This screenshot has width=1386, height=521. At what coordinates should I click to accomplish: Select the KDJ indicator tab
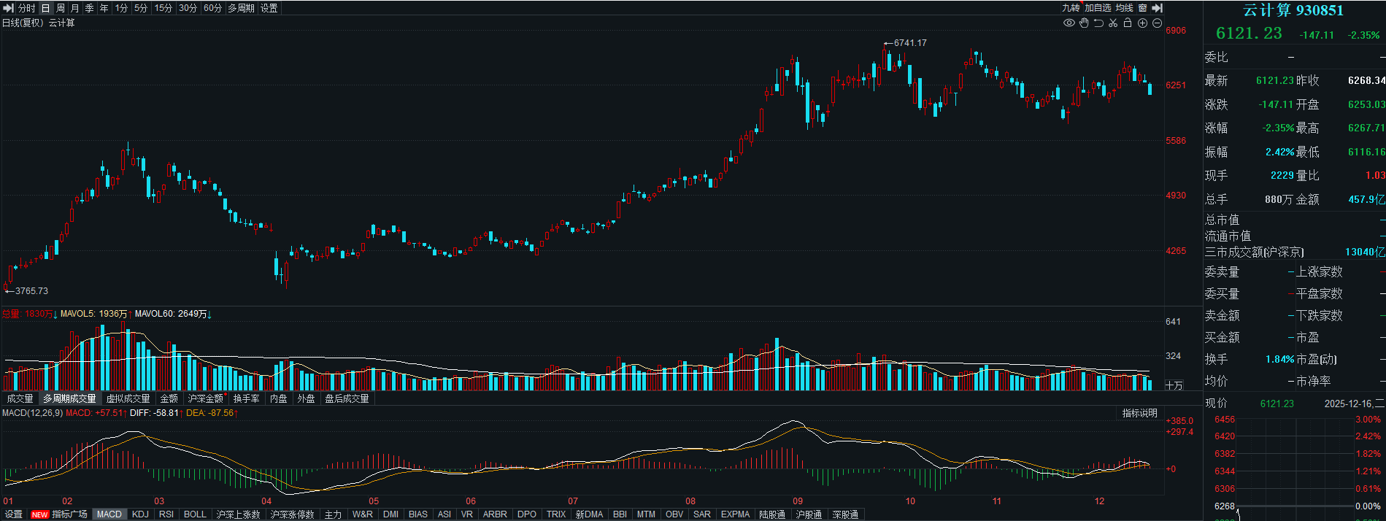point(140,514)
